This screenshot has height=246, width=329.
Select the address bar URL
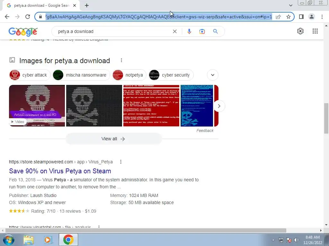[158, 17]
